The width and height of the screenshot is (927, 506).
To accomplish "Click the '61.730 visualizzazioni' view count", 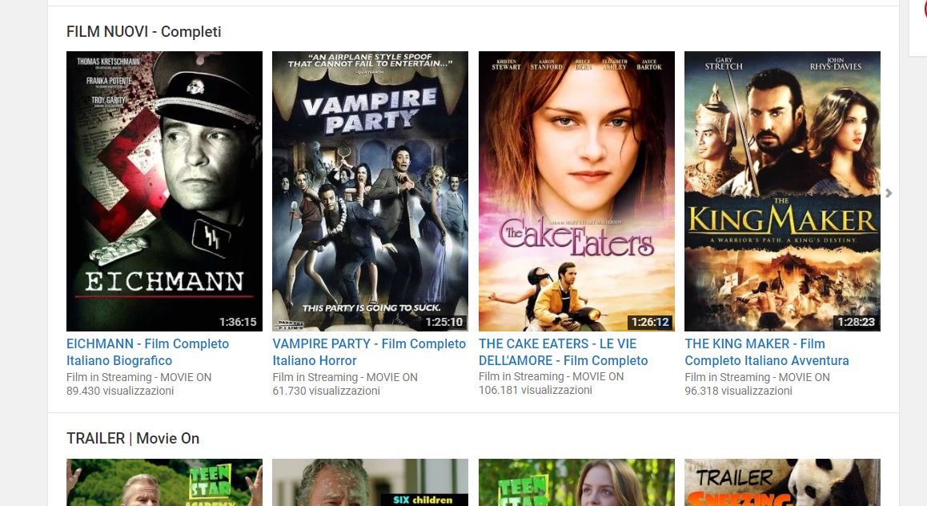I will point(327,391).
